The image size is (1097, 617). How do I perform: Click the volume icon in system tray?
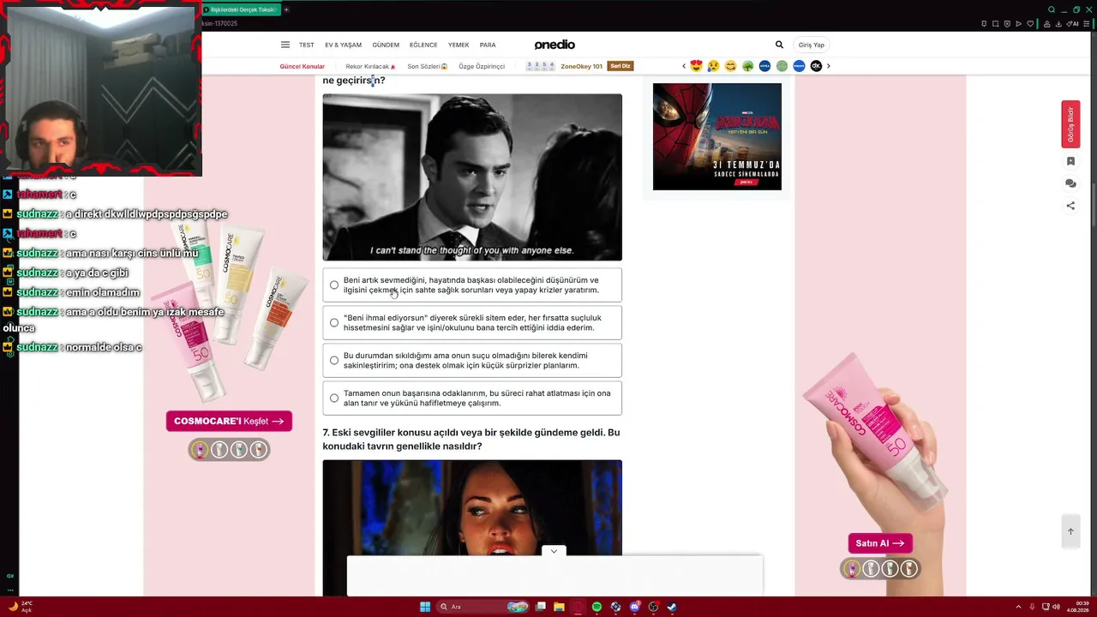click(1056, 607)
